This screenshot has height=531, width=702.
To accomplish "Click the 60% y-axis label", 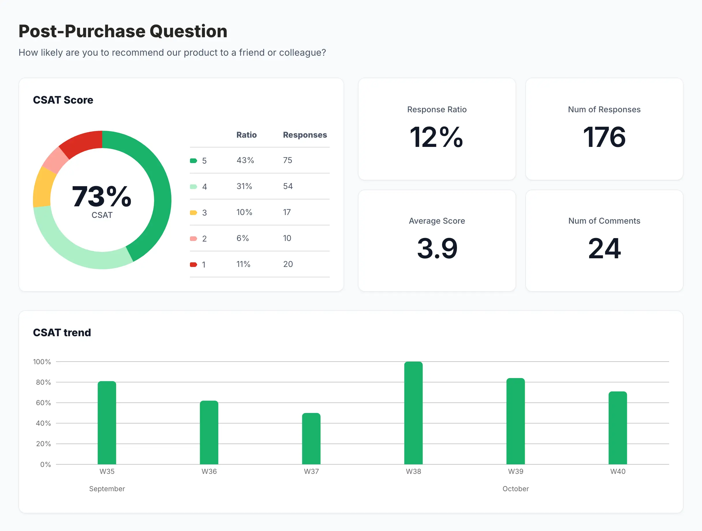I will (x=44, y=403).
